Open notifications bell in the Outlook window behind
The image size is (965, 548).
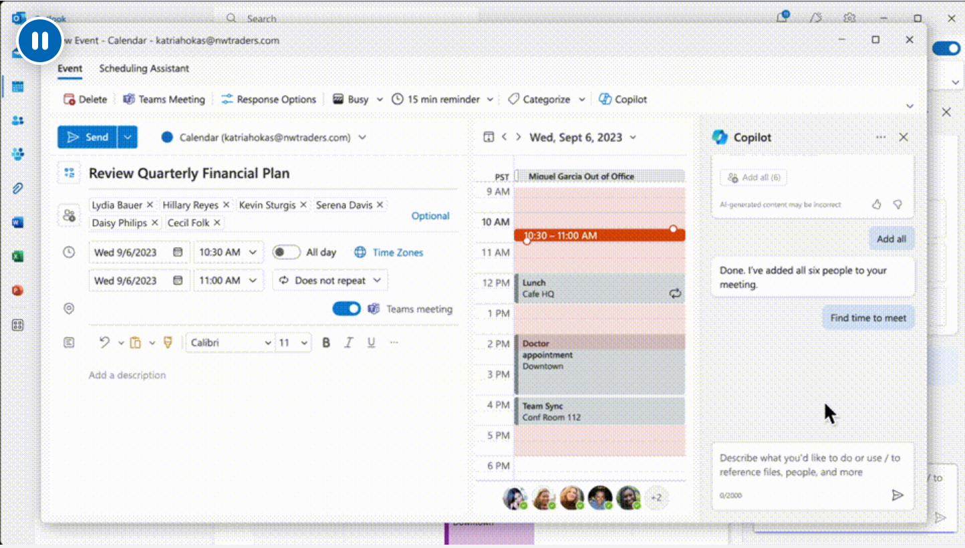tap(783, 18)
